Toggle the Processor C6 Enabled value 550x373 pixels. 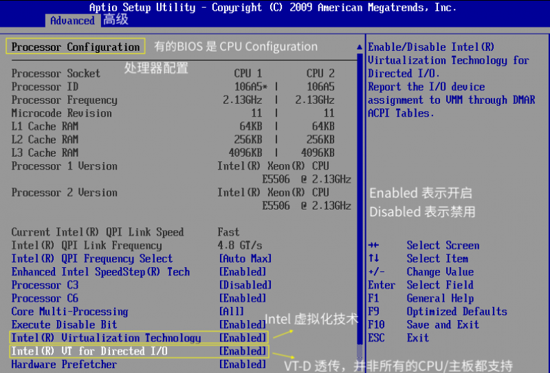point(242,298)
